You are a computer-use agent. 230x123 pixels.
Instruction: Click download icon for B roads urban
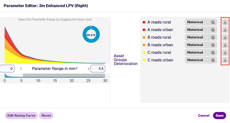[x=225, y=45]
